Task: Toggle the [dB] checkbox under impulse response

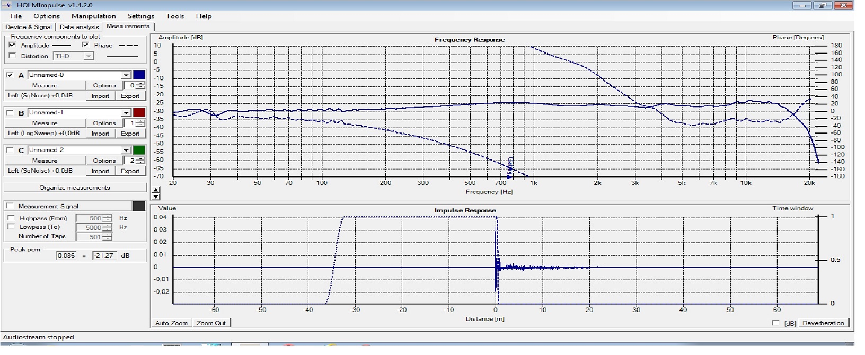Action: (x=775, y=323)
